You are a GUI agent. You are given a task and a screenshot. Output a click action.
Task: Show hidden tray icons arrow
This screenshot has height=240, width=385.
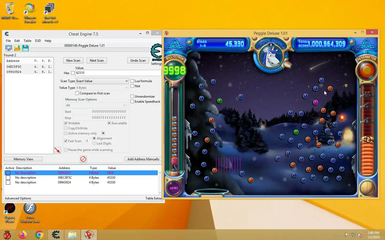tap(340, 235)
